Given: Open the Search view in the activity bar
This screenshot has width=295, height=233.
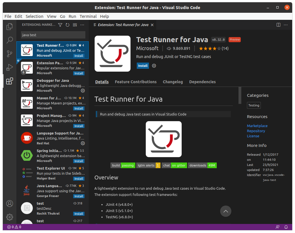Looking at the screenshot, I should tap(9, 40).
